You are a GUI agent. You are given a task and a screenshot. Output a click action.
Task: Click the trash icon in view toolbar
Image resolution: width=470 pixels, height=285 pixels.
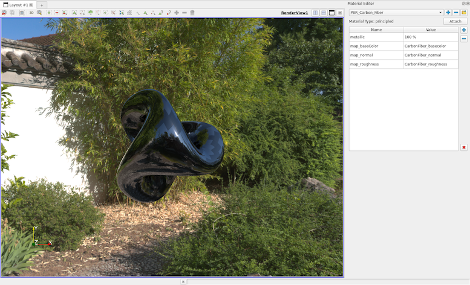tap(192, 13)
